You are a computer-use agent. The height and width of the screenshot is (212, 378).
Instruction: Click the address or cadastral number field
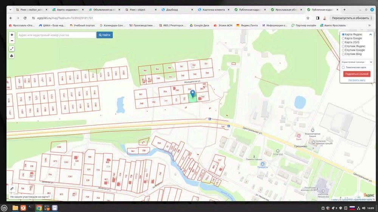pyautogui.click(x=56, y=35)
